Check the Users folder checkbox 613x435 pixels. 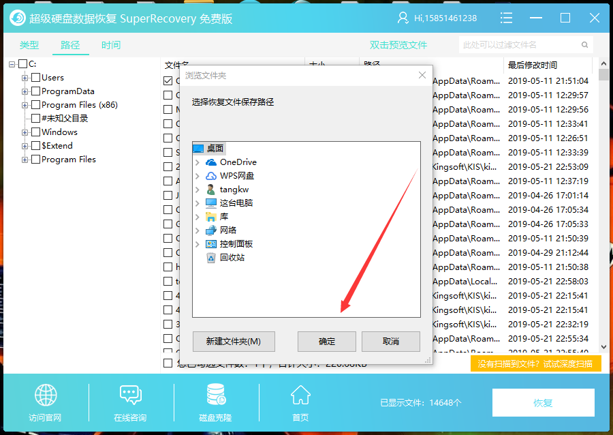(x=35, y=78)
